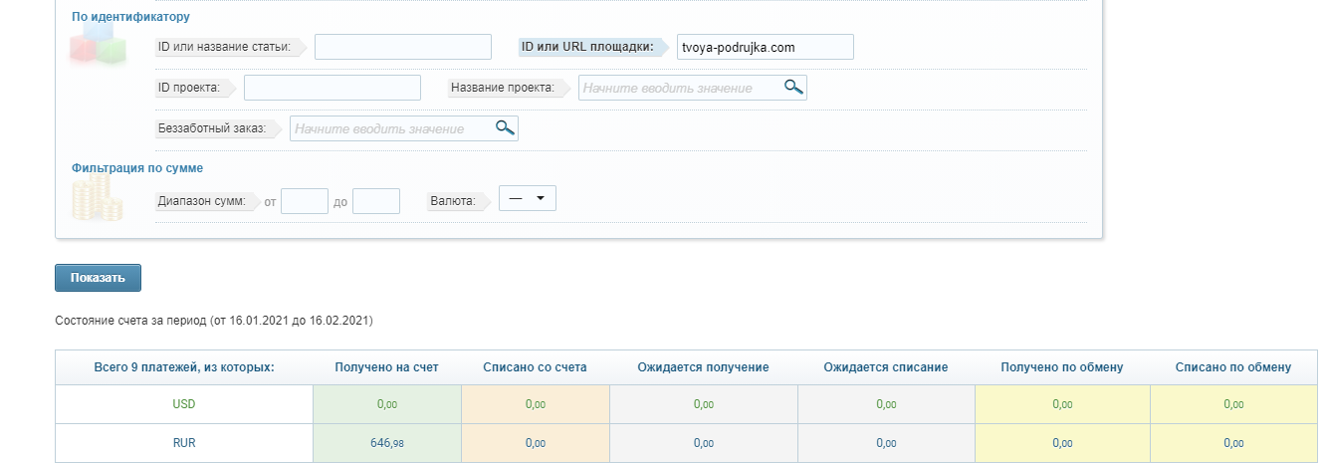
Task: Type-focus the Название проекта search field
Action: pyautogui.click(x=680, y=88)
